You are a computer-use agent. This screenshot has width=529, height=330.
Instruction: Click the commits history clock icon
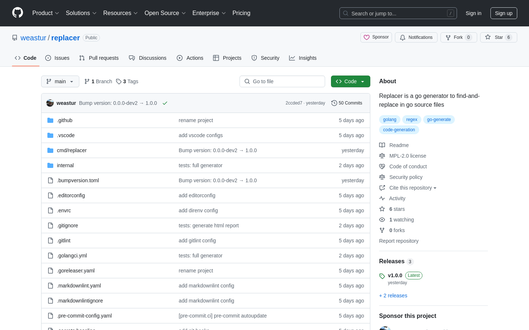(334, 103)
